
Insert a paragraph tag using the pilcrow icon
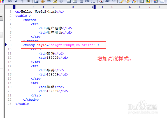22,1
